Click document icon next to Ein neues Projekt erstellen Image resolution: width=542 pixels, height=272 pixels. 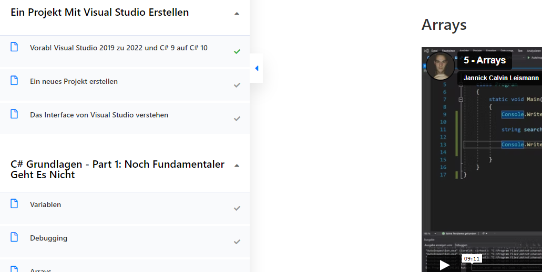click(x=14, y=80)
